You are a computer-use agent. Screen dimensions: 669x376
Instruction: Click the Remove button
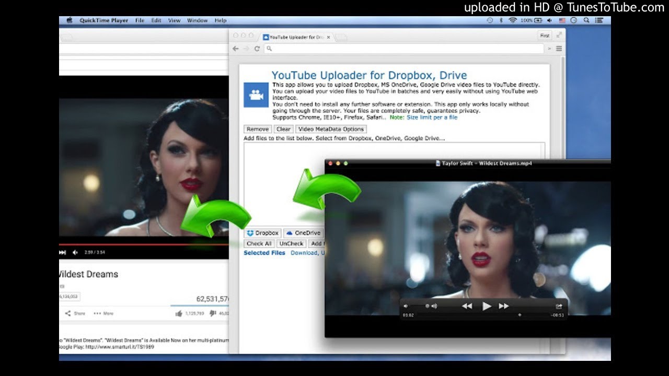(258, 129)
